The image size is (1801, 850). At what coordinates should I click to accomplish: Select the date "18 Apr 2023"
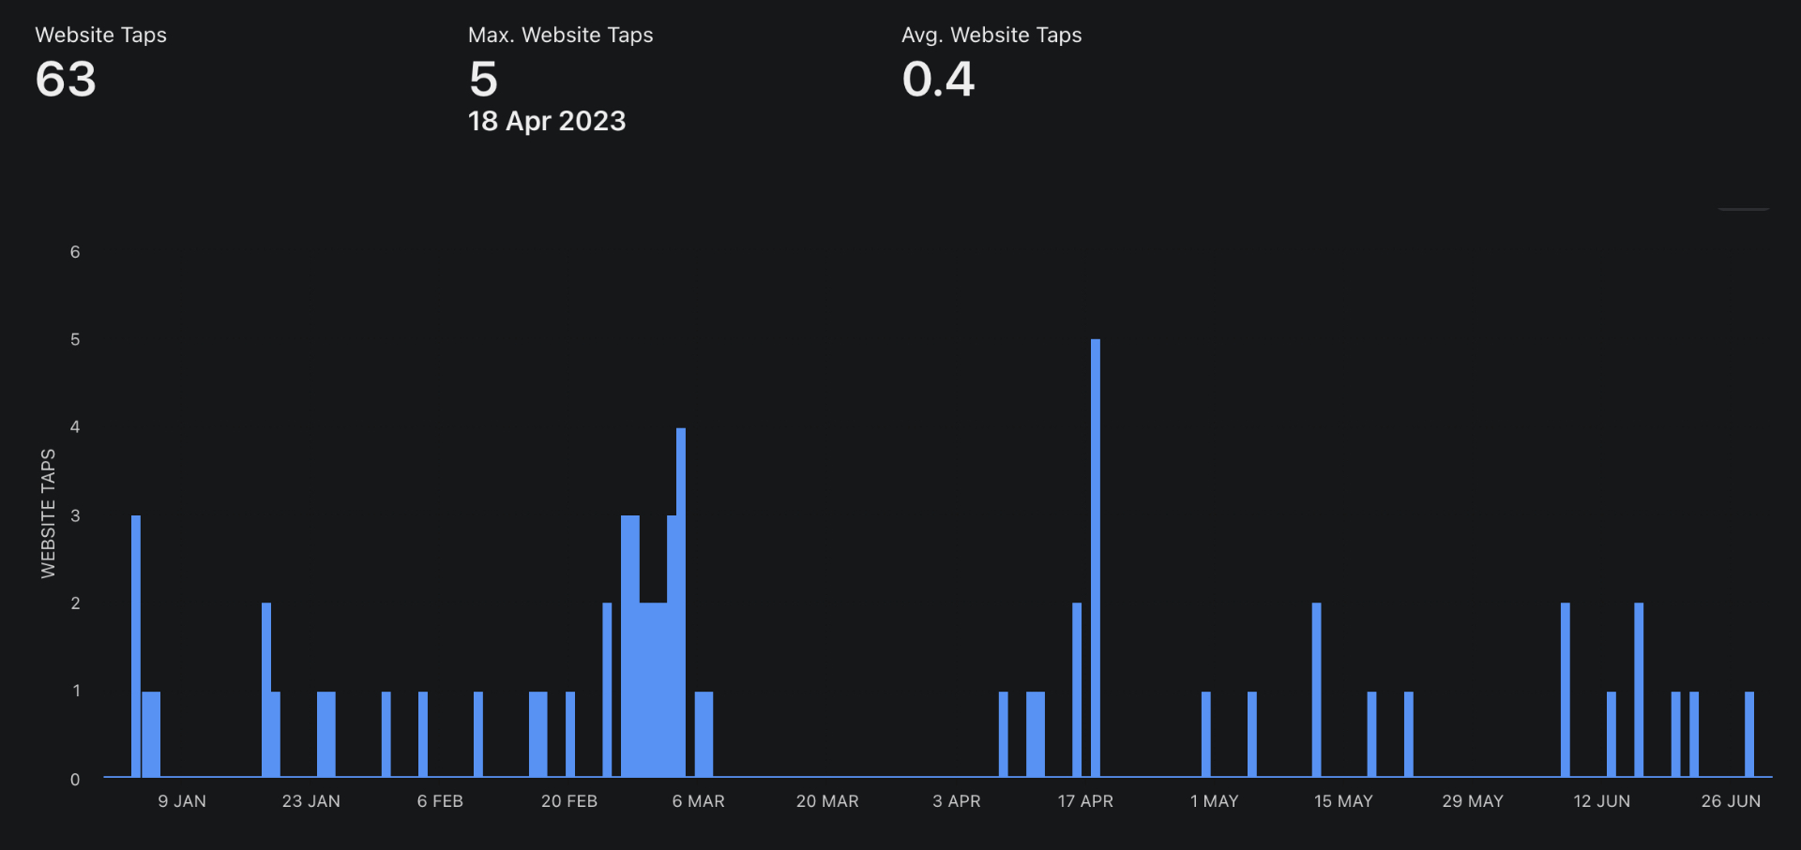coord(547,121)
